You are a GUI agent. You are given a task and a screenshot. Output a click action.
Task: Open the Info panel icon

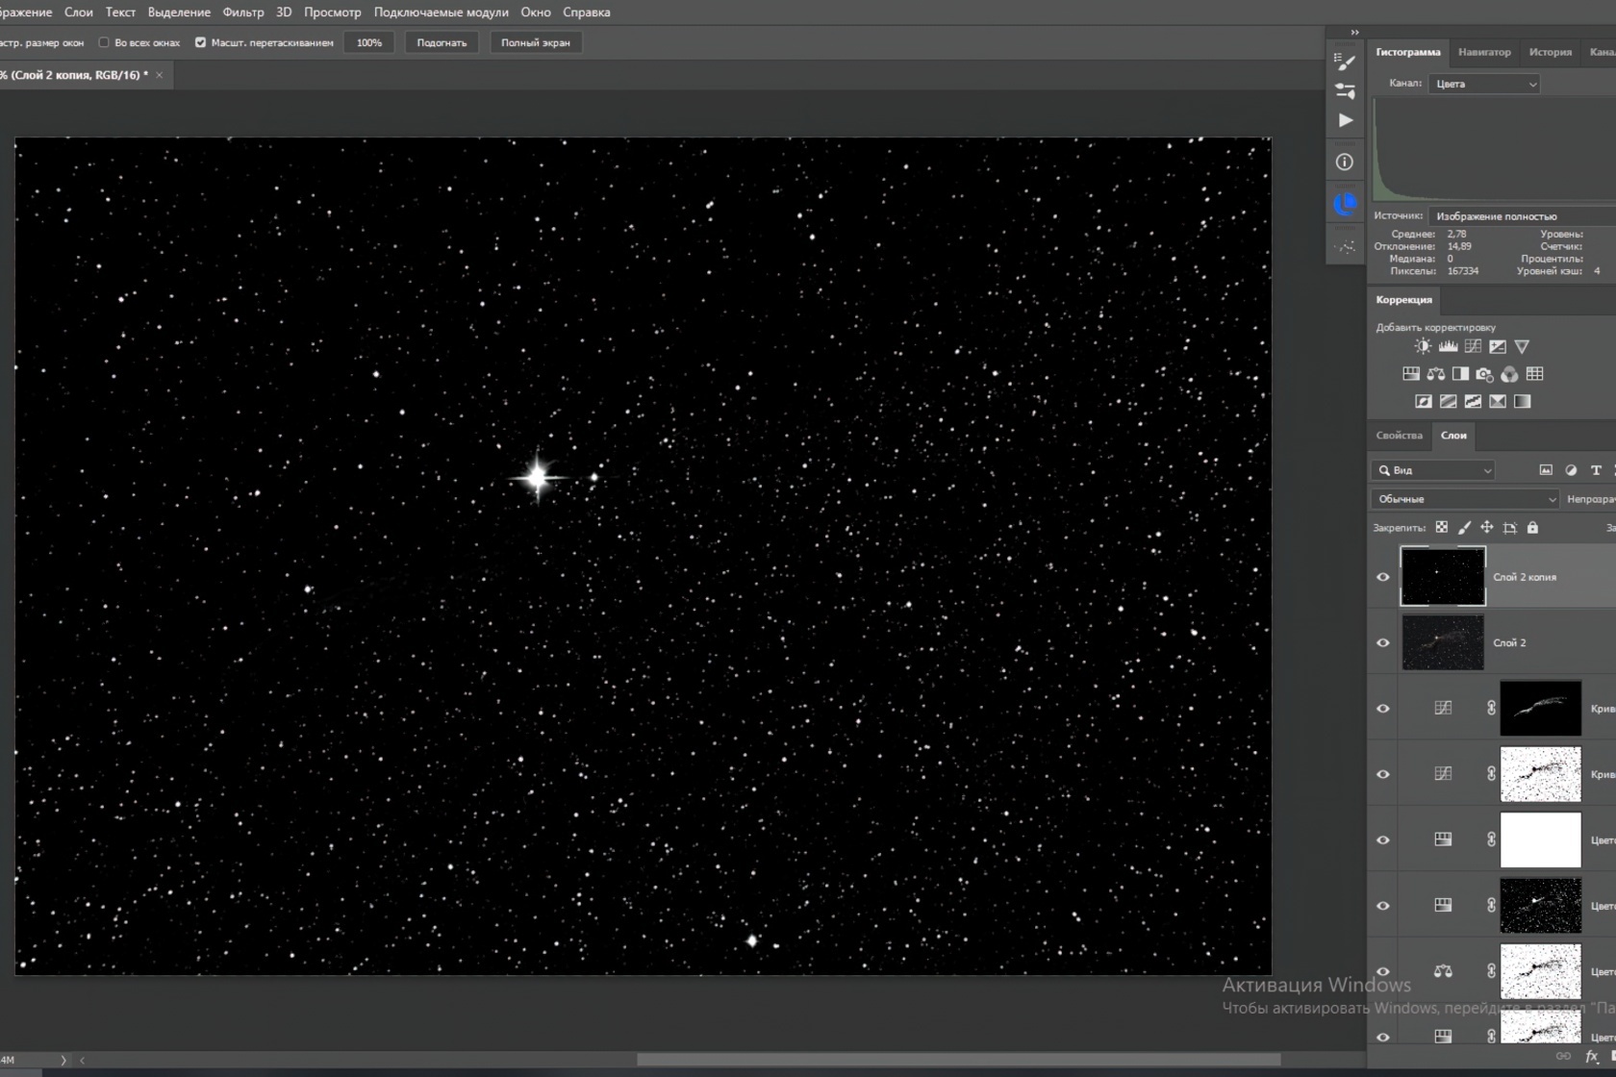[x=1345, y=163]
